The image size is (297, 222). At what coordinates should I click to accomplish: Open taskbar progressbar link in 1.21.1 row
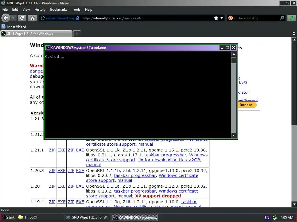click(x=165, y=155)
